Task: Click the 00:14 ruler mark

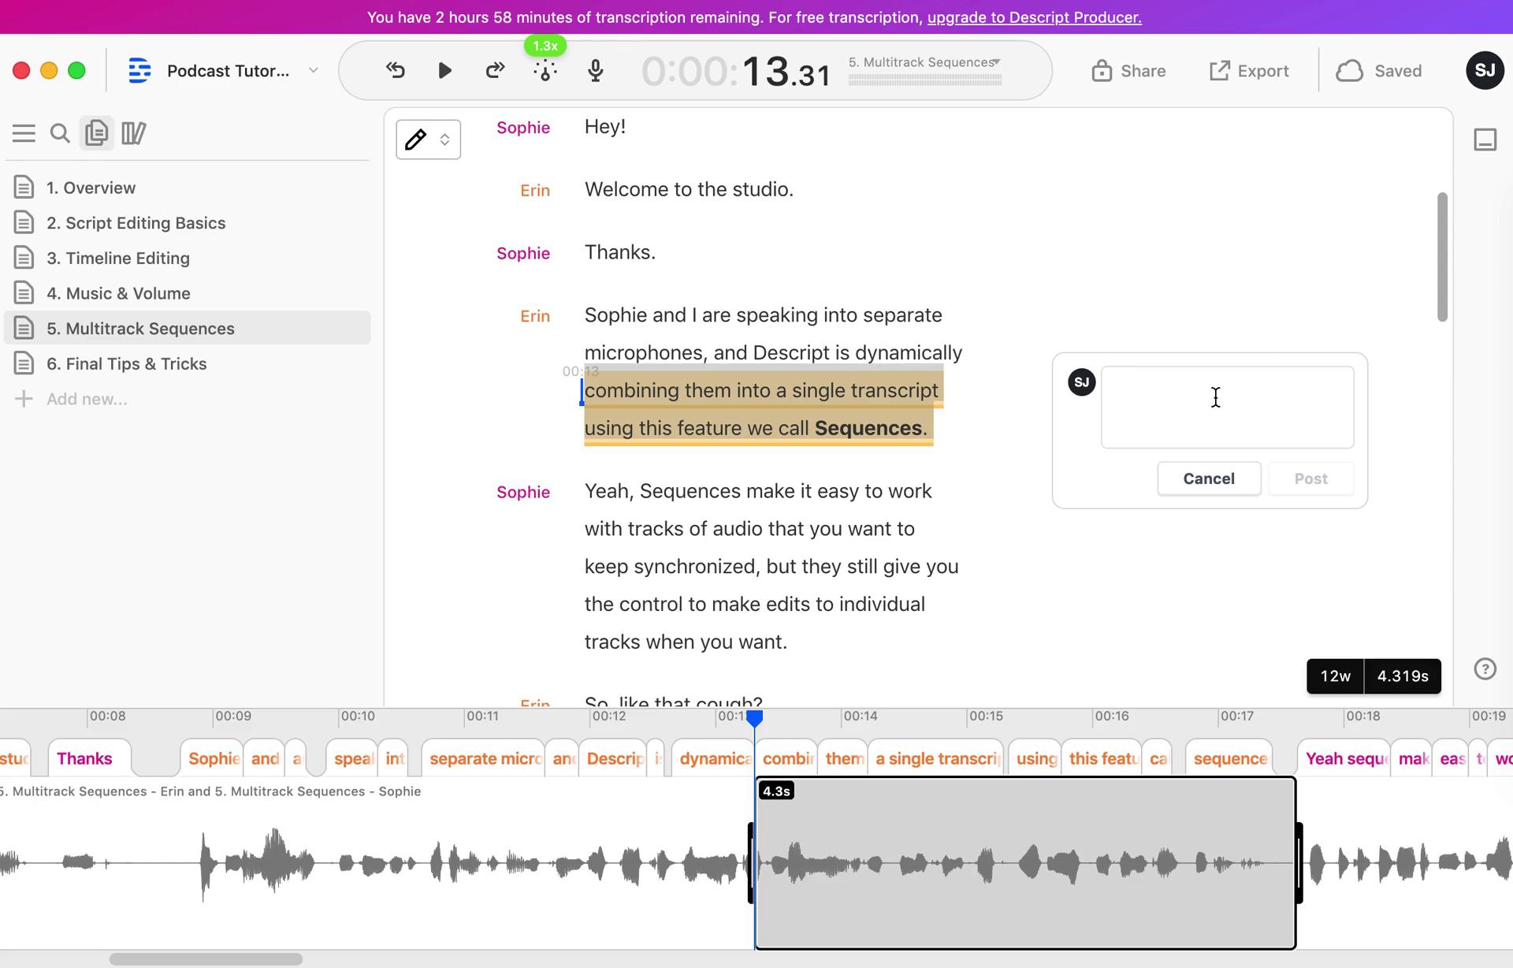Action: 860,716
